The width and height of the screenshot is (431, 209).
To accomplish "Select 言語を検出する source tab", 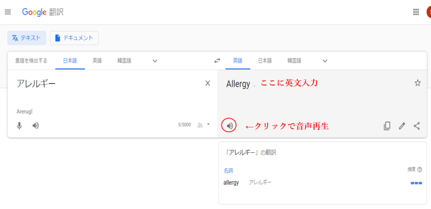I will click(31, 60).
